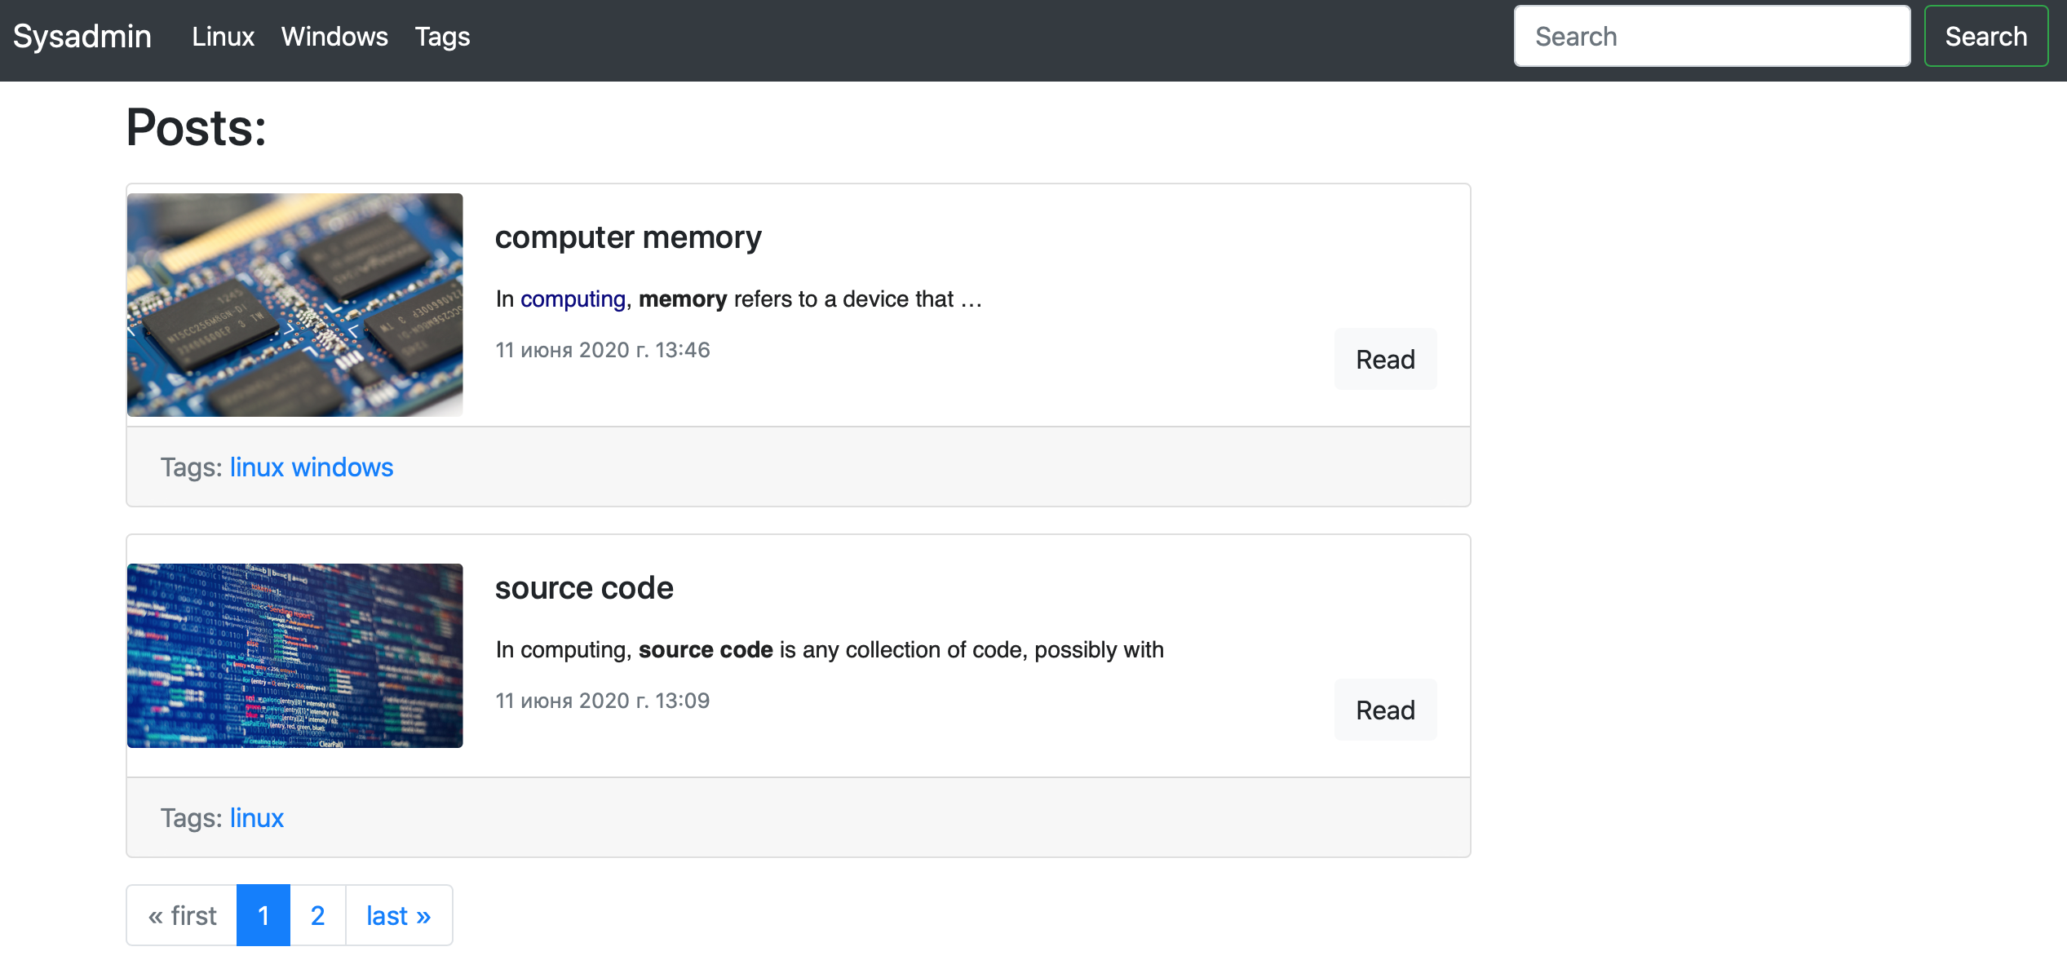2067x969 pixels.
Task: Go to page 2 in pagination
Action: coord(316,915)
